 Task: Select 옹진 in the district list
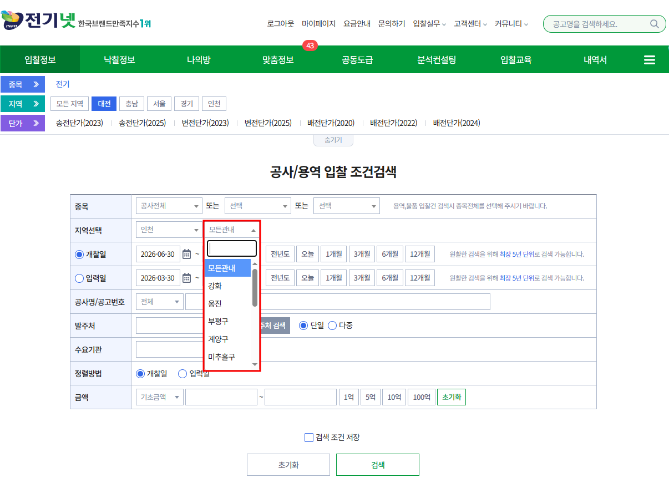click(228, 303)
